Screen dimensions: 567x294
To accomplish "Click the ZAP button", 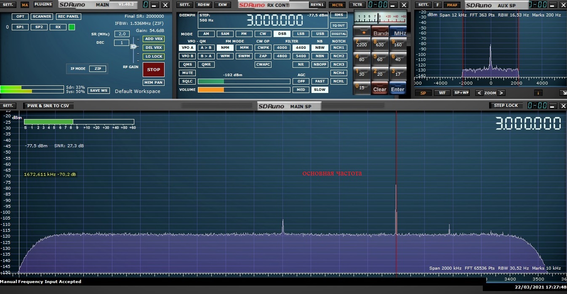I will pyautogui.click(x=263, y=56).
